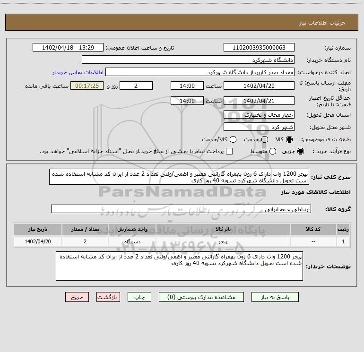Image resolution: width=364 pixels, height=352 pixels.
Task: Select the خدمت radio button
Action: click(265, 139)
